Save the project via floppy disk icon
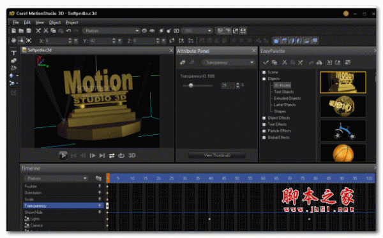The image size is (383, 238). coord(29,31)
